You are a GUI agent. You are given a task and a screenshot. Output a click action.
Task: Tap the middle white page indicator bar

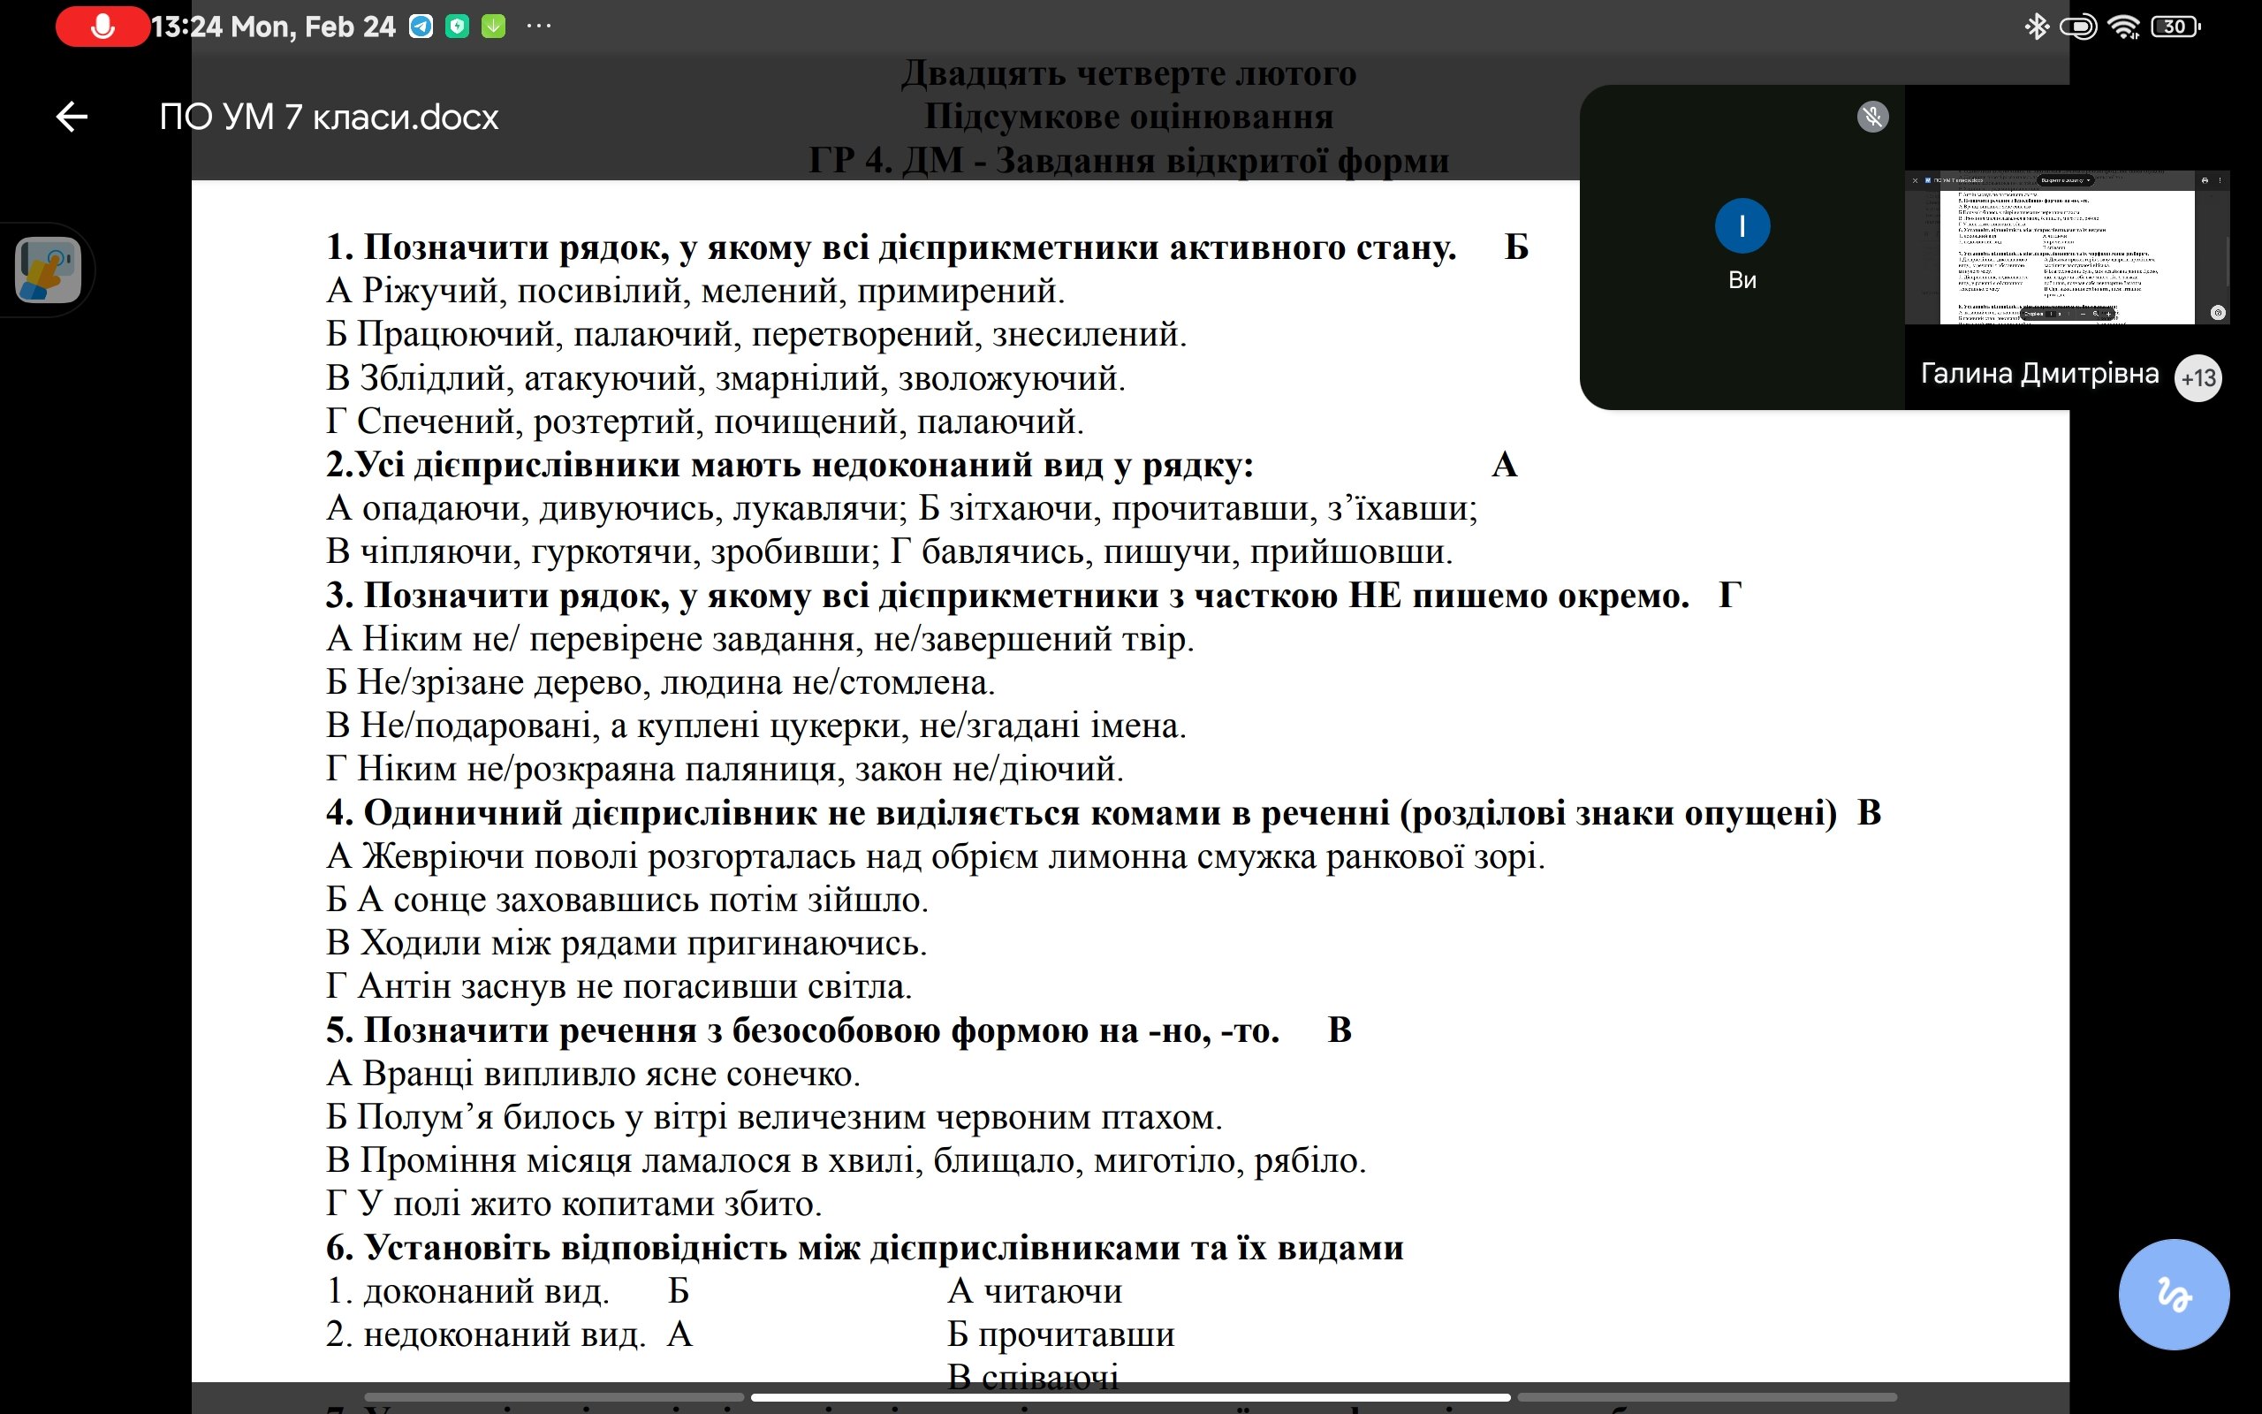click(1130, 1397)
